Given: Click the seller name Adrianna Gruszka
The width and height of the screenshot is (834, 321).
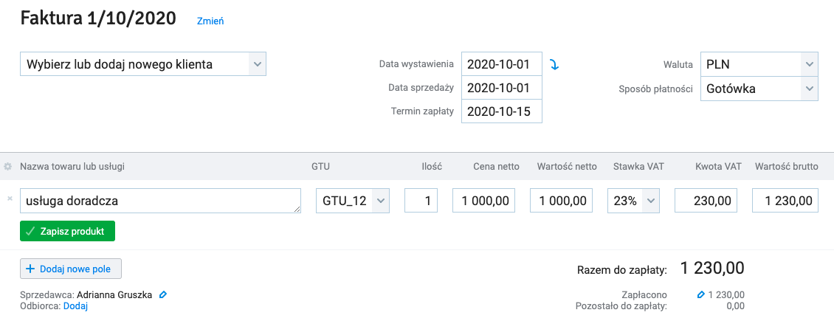Looking at the screenshot, I should click(x=114, y=294).
